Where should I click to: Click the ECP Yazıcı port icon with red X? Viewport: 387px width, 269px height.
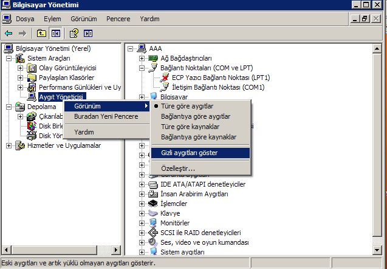(x=165, y=78)
